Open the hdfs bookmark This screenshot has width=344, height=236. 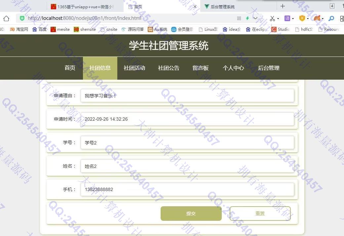[x=304, y=29]
